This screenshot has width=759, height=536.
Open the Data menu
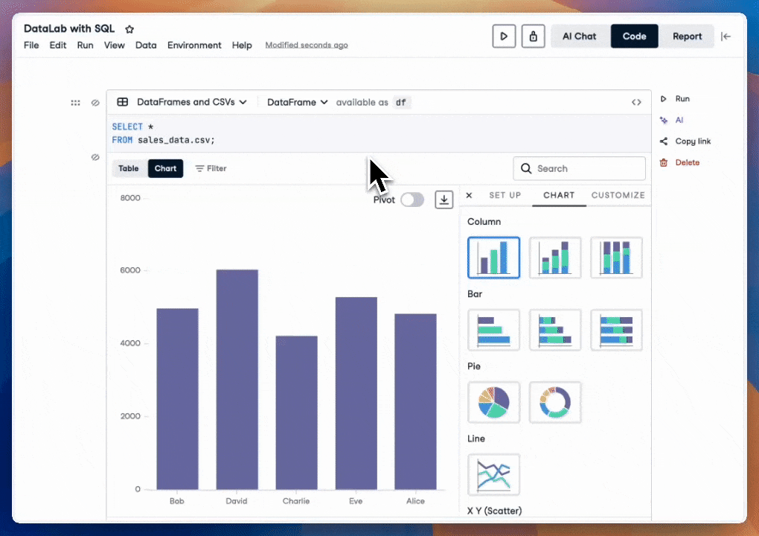(x=146, y=45)
